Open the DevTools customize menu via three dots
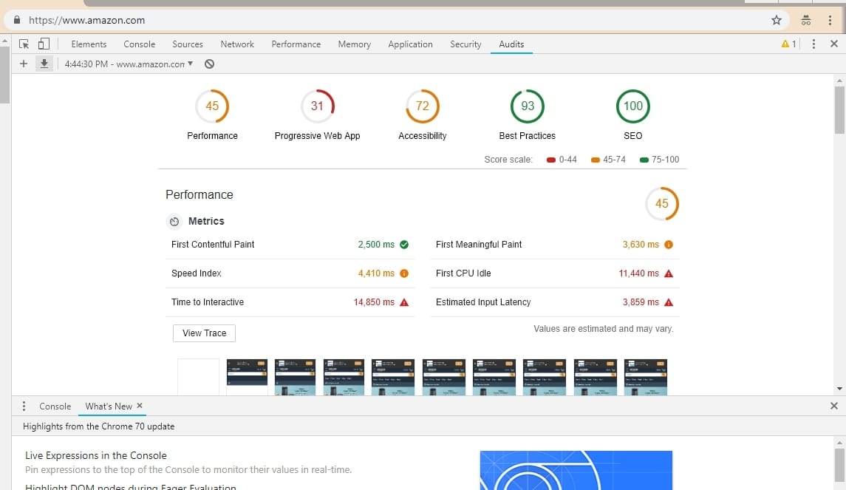Screen dimensions: 846x490 (x=813, y=44)
